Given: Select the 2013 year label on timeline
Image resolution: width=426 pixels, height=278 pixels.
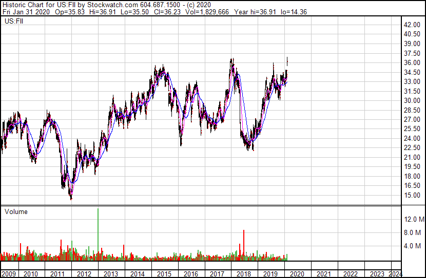Looking at the screenshot, I should (x=110, y=274).
